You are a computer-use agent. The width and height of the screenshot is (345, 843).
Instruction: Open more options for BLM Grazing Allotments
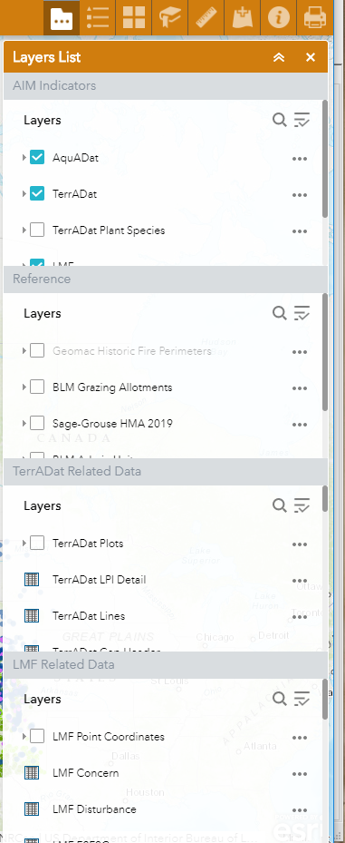(300, 388)
